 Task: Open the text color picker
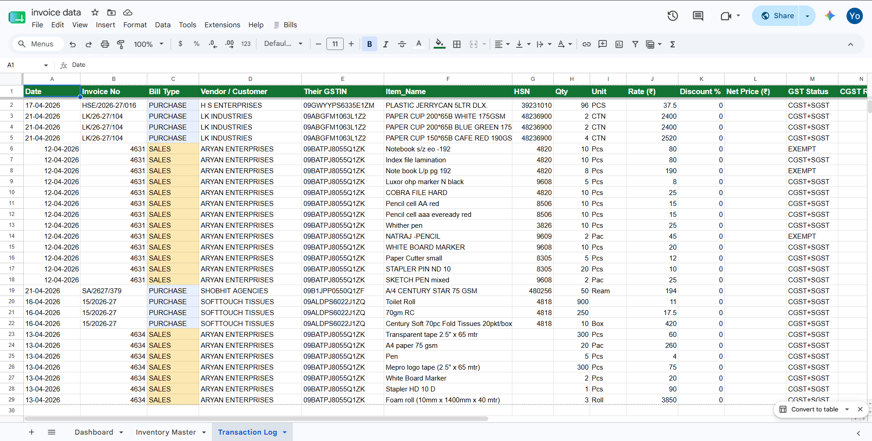tap(419, 44)
